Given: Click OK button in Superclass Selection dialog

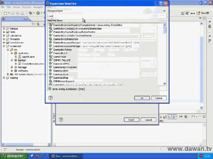Looking at the screenshot, I should point(142,98).
